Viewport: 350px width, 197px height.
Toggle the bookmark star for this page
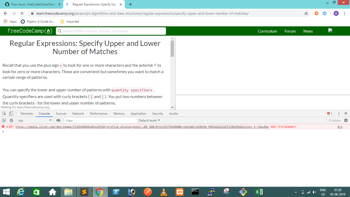pyautogui.click(x=306, y=13)
